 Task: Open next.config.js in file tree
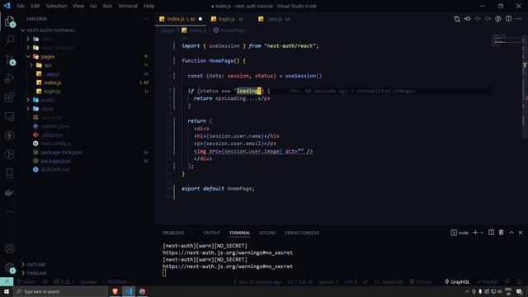click(55, 144)
